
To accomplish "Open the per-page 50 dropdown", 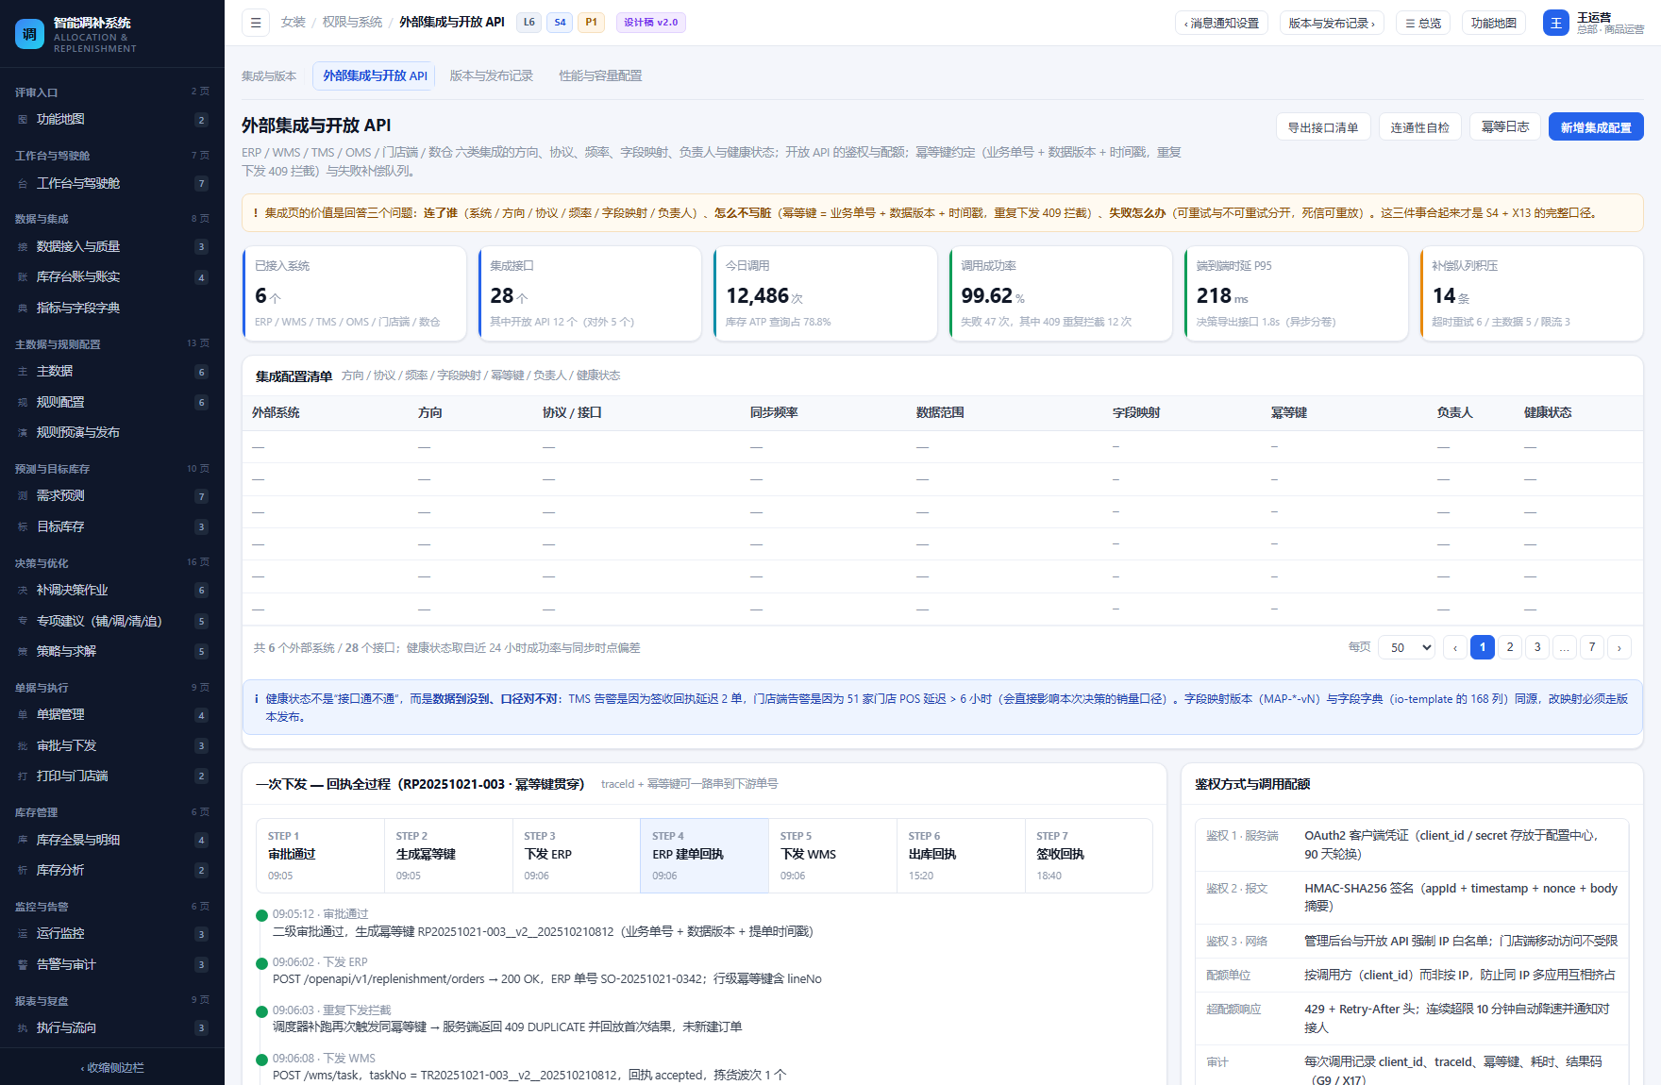I will pos(1407,647).
